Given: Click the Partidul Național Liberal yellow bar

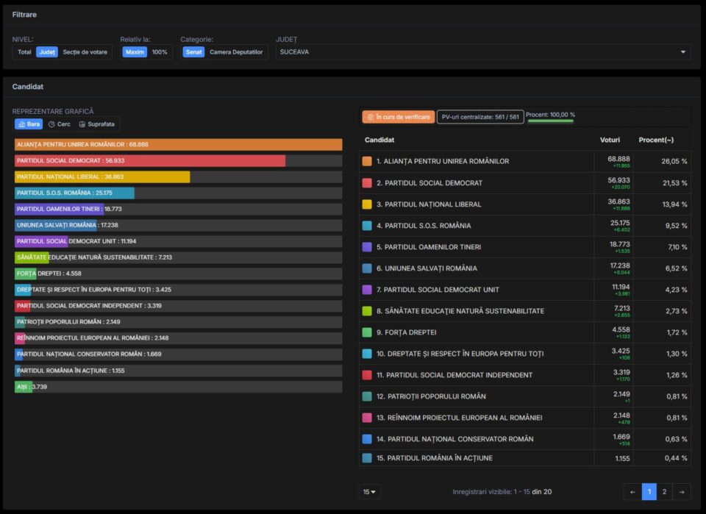Looking at the screenshot, I should [x=102, y=177].
